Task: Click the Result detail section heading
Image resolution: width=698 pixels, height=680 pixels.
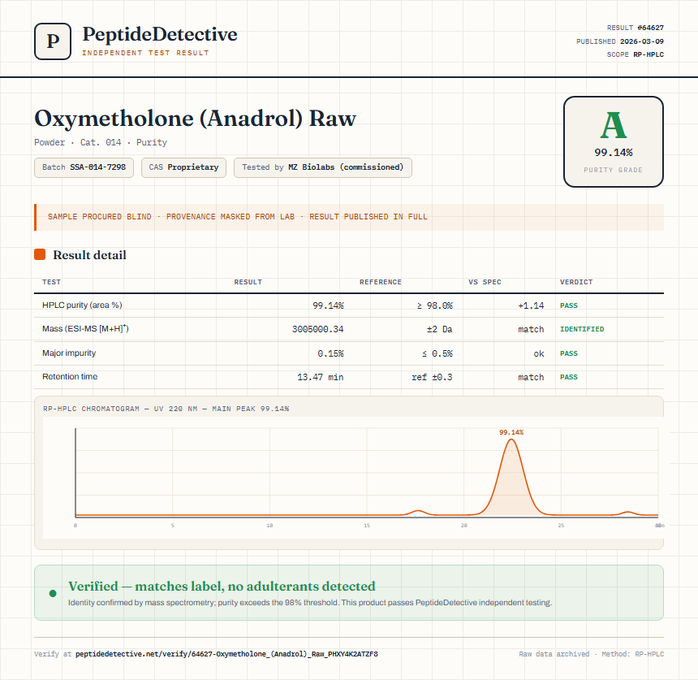Action: point(89,255)
